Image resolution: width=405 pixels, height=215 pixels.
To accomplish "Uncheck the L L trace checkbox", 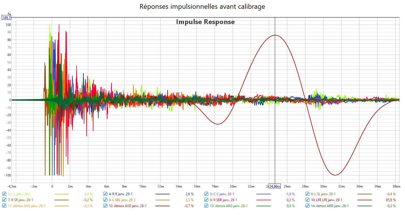I will point(4,194).
